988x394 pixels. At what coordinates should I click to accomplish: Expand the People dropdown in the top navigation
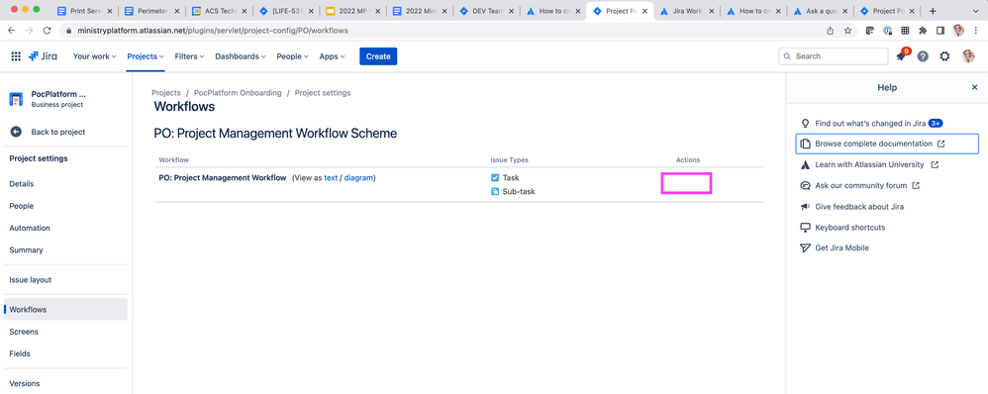292,56
